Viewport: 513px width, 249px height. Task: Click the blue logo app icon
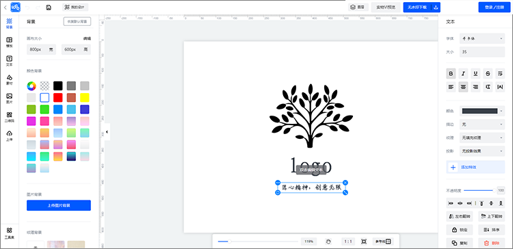15,7
